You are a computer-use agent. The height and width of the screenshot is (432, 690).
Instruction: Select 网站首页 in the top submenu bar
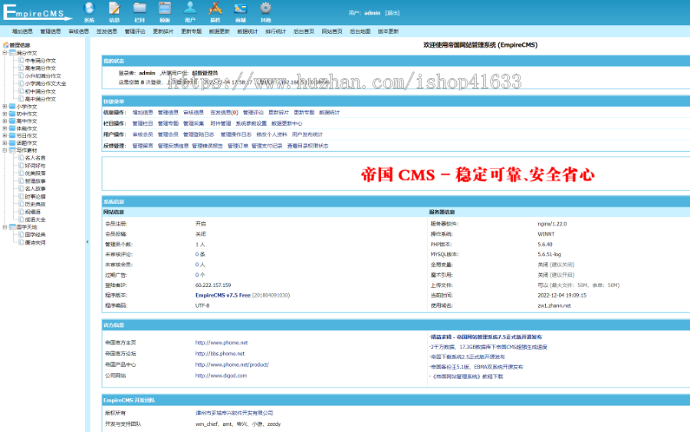tap(332, 31)
